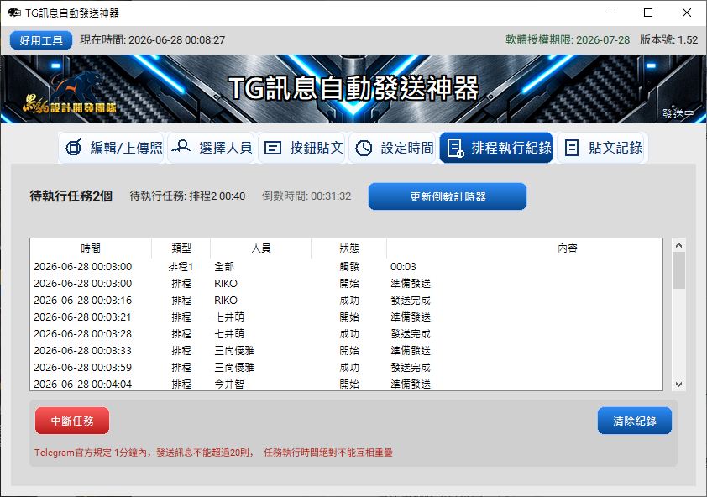Open the 按鈕貼文 tab
The height and width of the screenshot is (497, 707).
(x=301, y=148)
